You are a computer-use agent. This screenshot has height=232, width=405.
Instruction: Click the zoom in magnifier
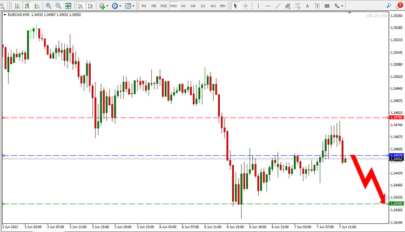coord(48,6)
